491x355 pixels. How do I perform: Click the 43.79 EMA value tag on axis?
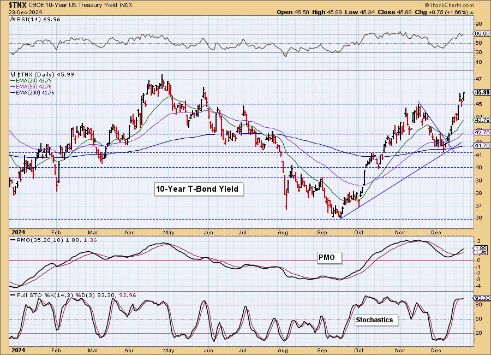coord(482,120)
